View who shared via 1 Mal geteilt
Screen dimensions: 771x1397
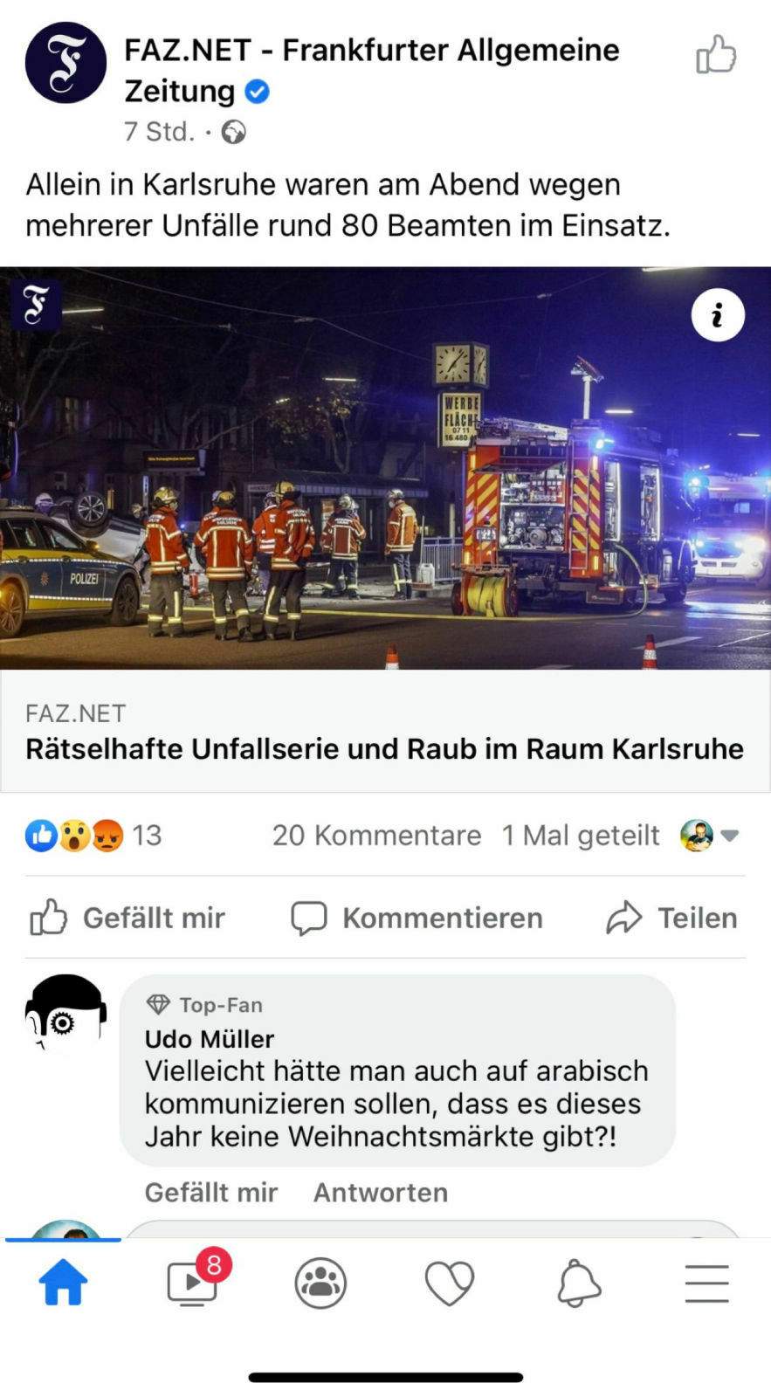[x=581, y=836]
